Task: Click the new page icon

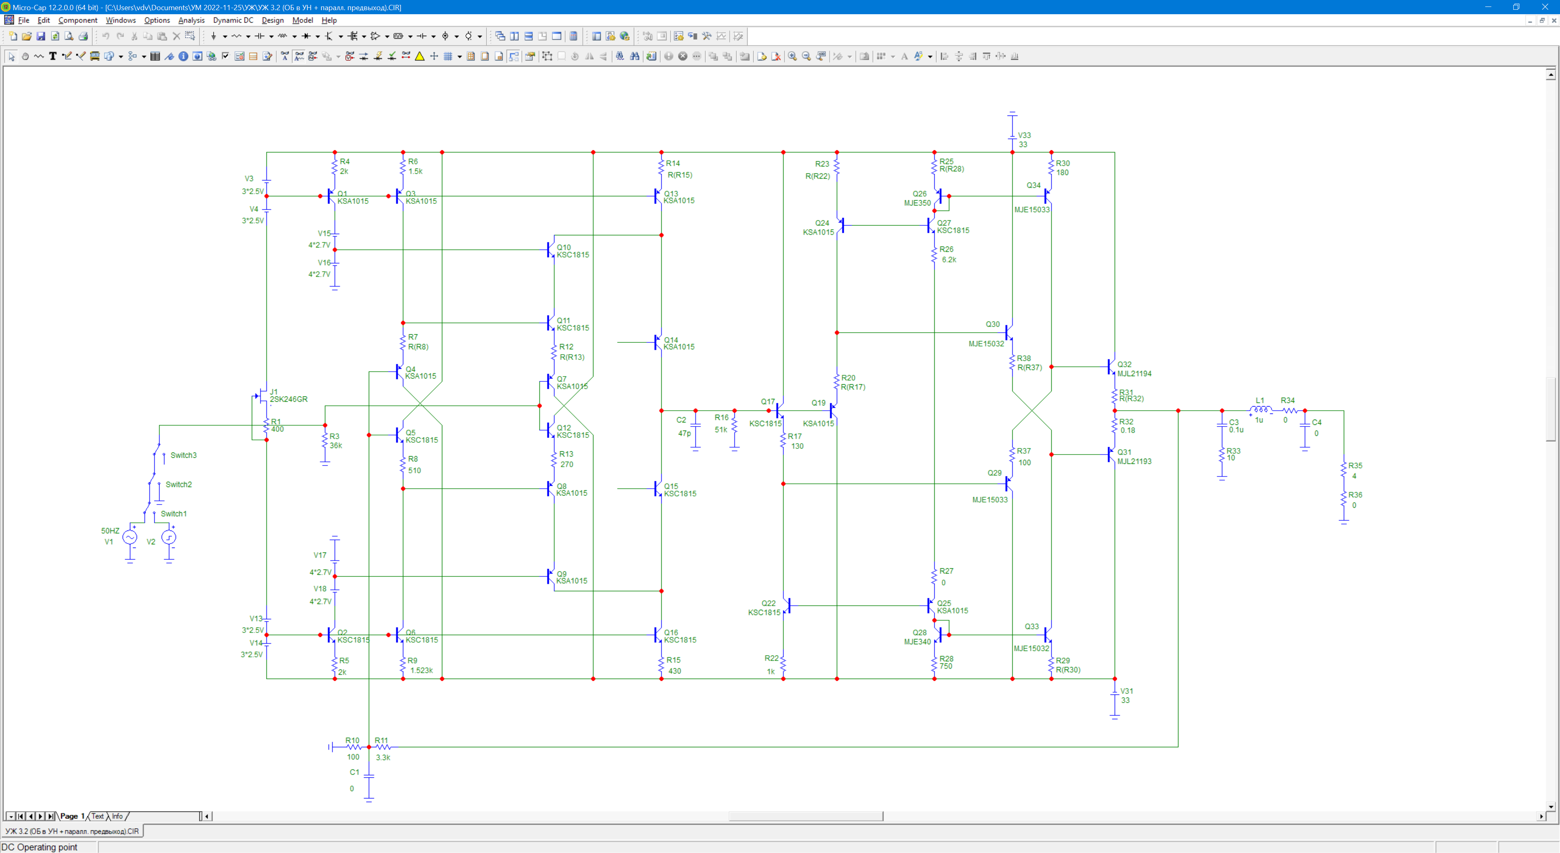Action: [762, 56]
